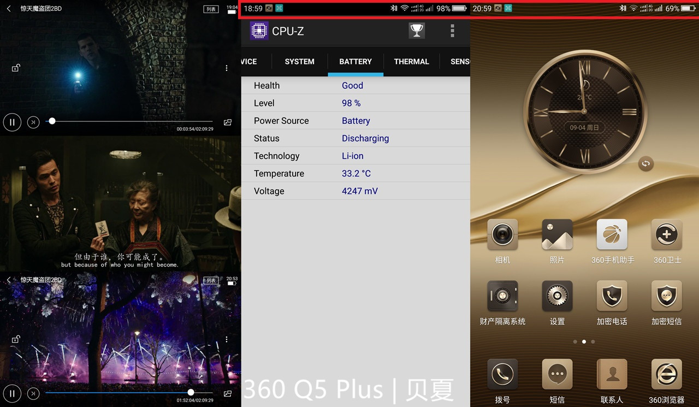Tap the battery icon beside 98% in status bar
Viewport: 699px width, 407px height.
[x=460, y=9]
